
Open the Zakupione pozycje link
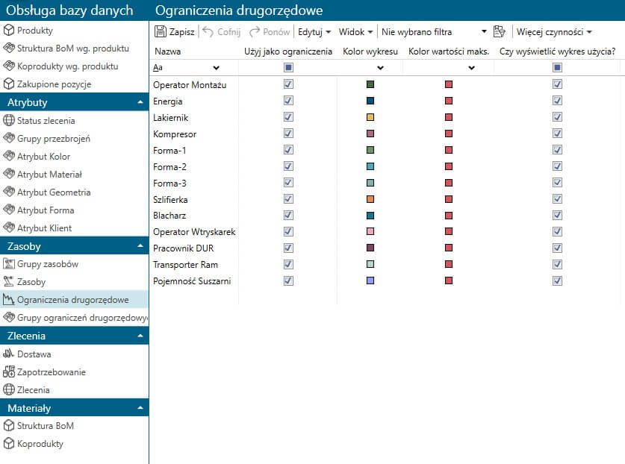55,84
